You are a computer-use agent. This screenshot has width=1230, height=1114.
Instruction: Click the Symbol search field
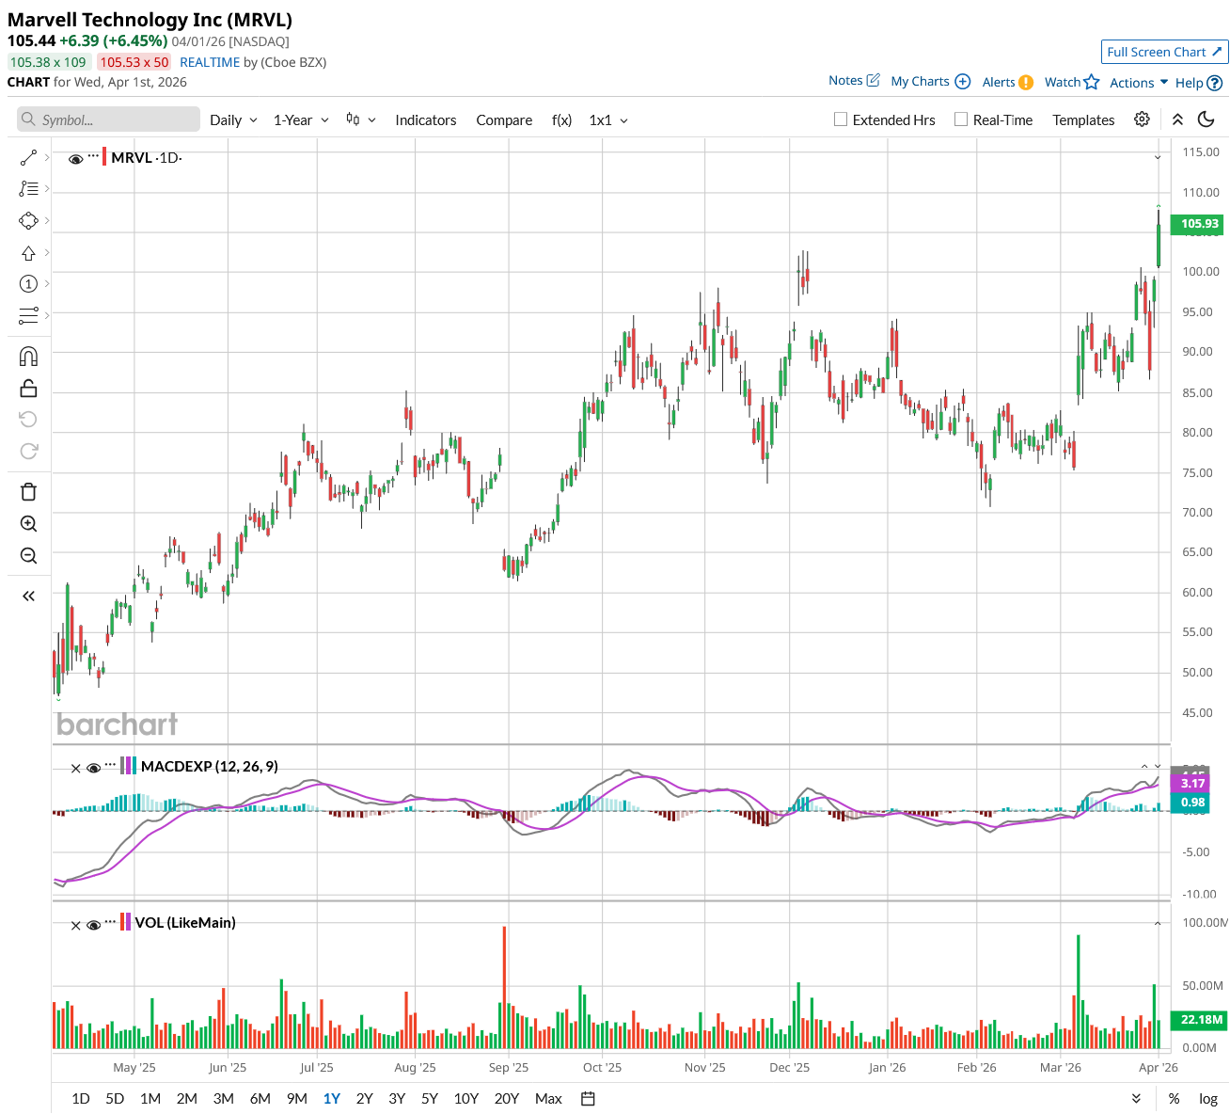(x=108, y=119)
